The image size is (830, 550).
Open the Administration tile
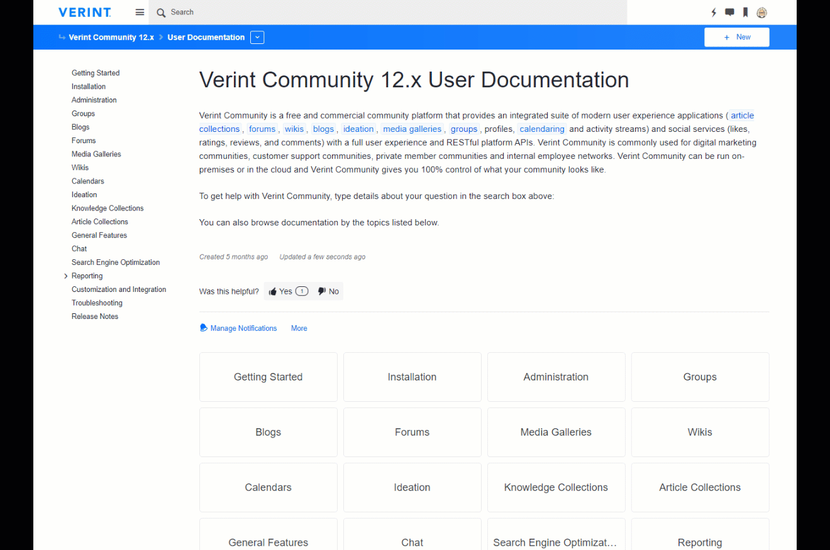tap(556, 377)
